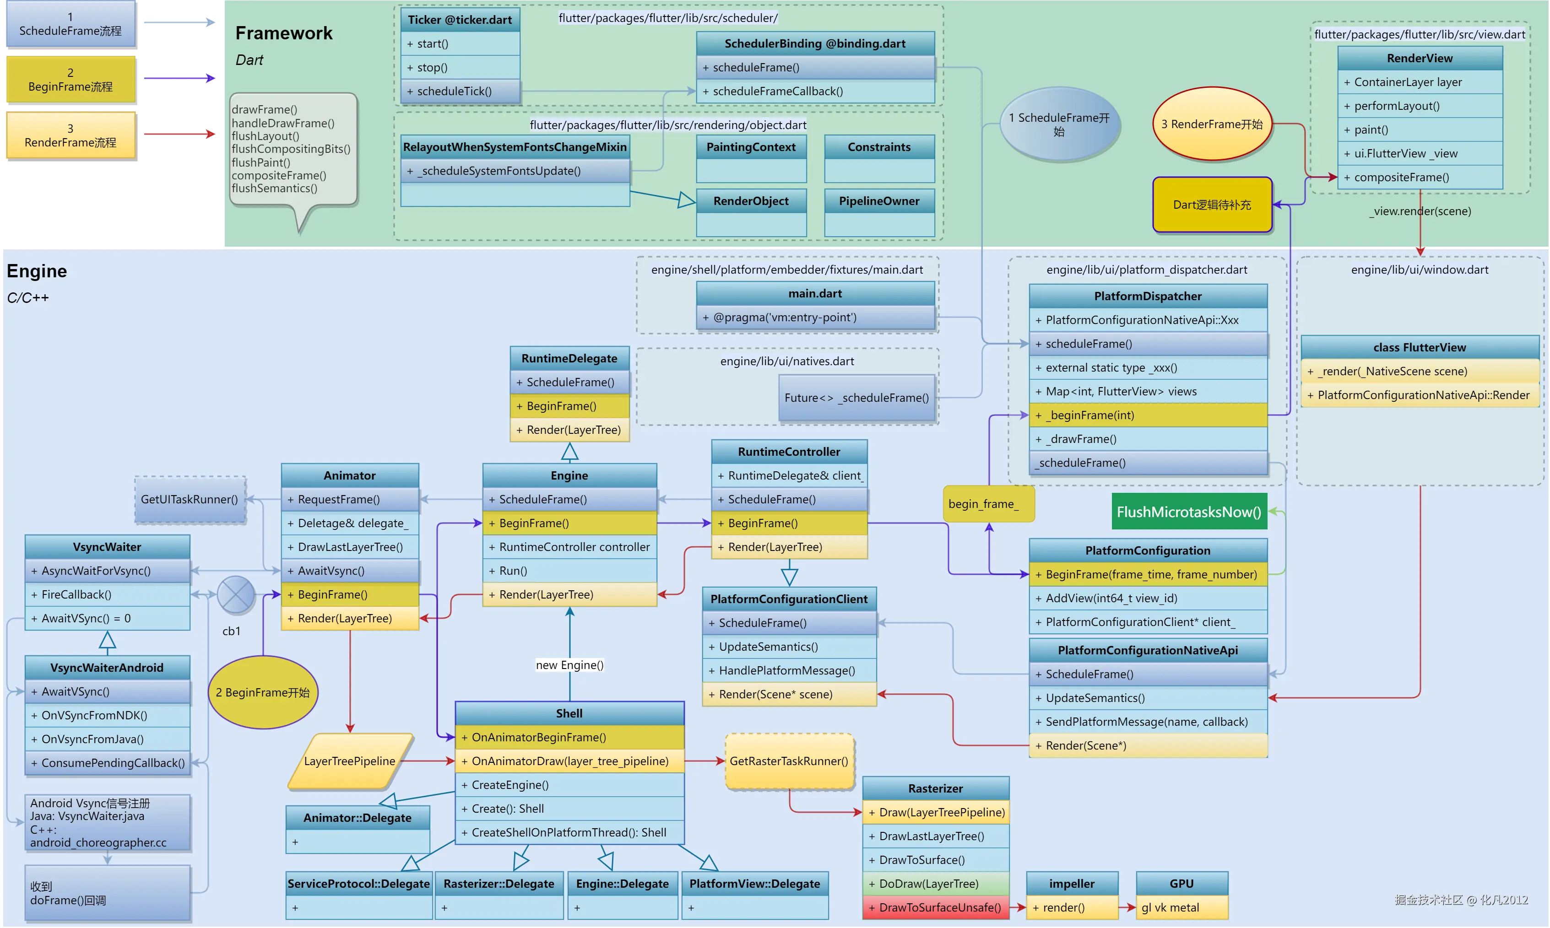Click the yellow LayerTreePipeline parallelogram shape
This screenshot has height=928, width=1550.
pyautogui.click(x=350, y=761)
